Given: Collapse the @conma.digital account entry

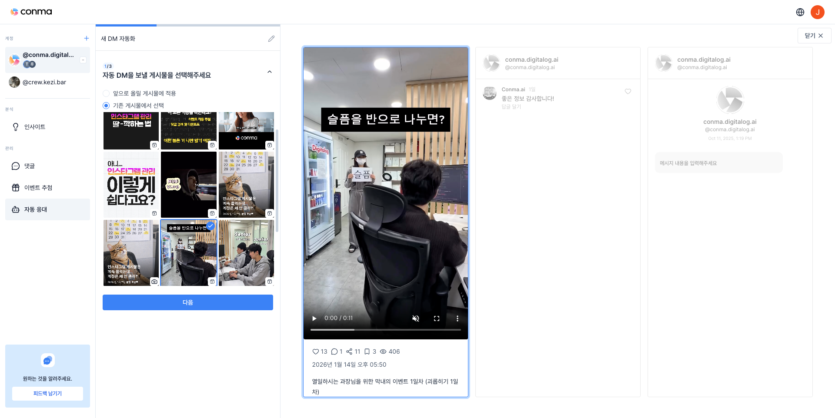Looking at the screenshot, I should click(x=83, y=60).
